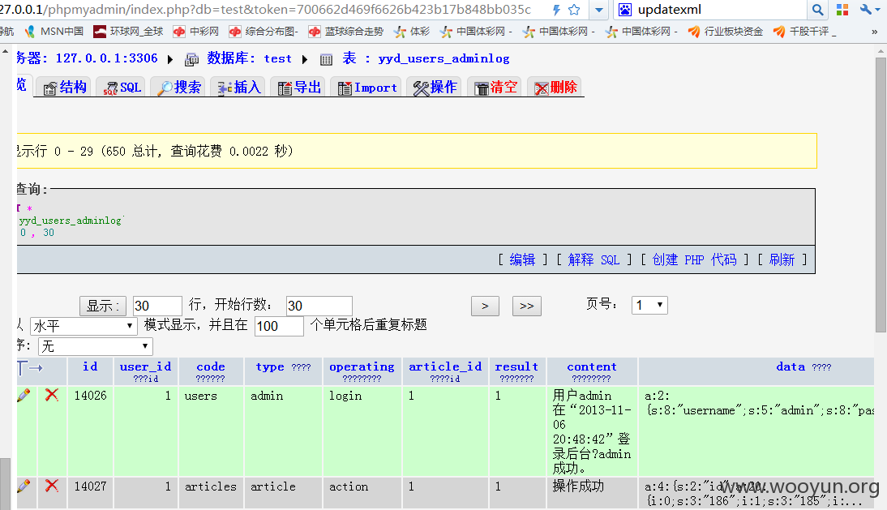Sort by the content column header
The image size is (887, 510).
[592, 366]
